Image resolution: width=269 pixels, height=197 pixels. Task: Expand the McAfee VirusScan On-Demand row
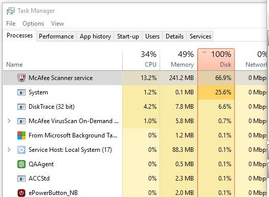pyautogui.click(x=9, y=121)
